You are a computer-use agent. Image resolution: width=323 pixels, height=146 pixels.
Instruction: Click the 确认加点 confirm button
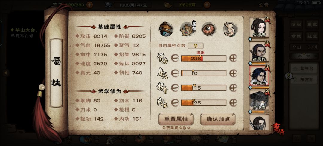point(218,119)
